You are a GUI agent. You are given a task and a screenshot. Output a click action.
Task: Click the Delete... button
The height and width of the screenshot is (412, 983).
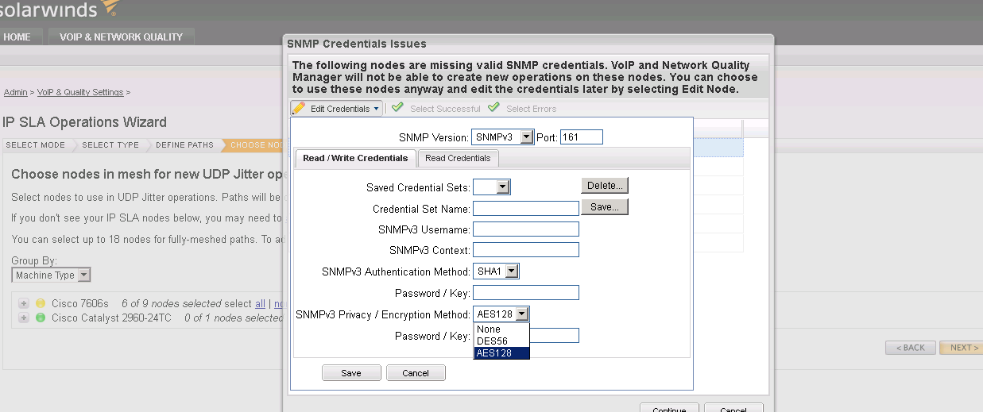(x=605, y=185)
